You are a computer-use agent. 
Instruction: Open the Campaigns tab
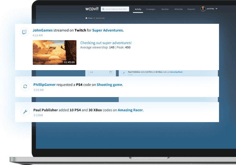(150, 9)
